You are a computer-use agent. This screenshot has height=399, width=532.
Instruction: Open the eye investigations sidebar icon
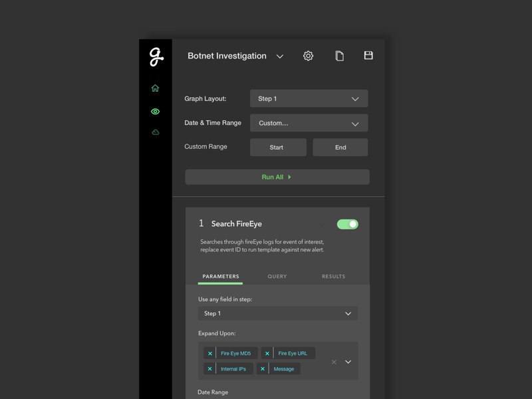[x=155, y=111]
